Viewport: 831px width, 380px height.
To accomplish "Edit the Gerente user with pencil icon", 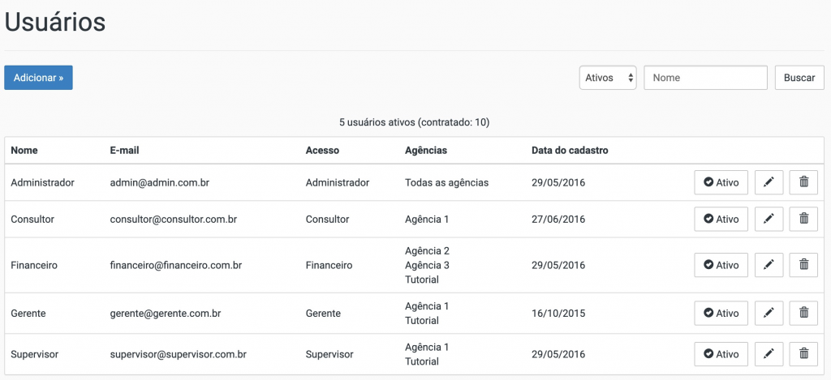I will pyautogui.click(x=769, y=314).
